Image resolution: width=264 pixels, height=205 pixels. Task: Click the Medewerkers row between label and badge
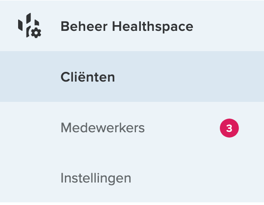[182, 128]
